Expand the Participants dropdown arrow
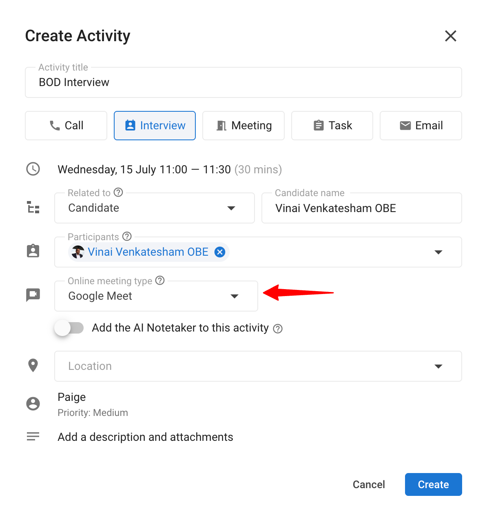 coord(438,252)
